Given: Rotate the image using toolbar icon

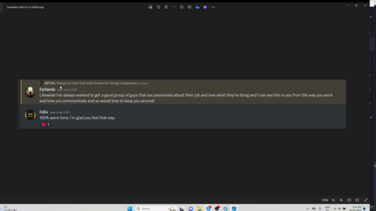Looking at the screenshot, I should tap(158, 7).
